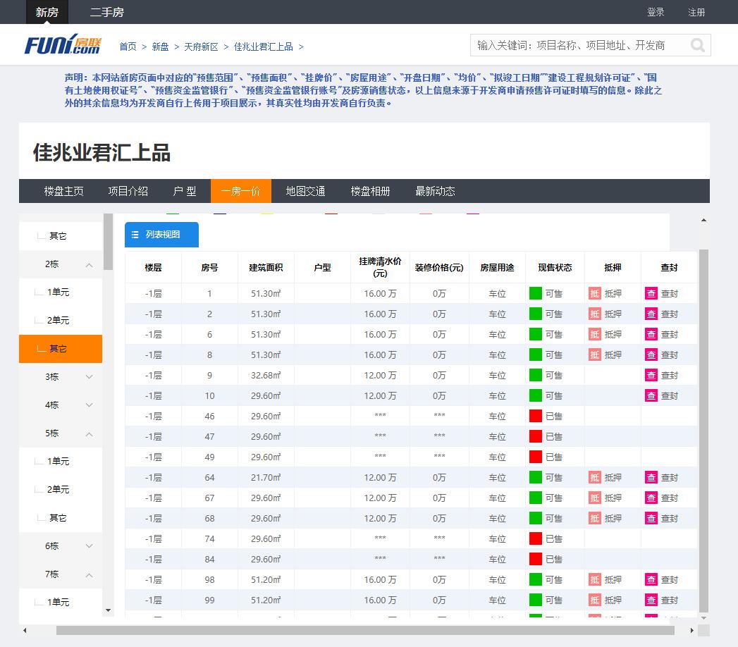The height and width of the screenshot is (647, 738).
Task: Open the 户型 tab
Action: point(185,191)
